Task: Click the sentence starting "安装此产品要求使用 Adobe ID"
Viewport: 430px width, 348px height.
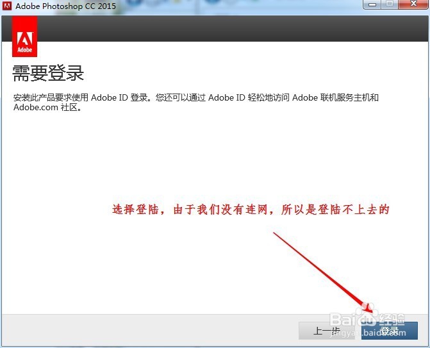Action: (x=82, y=97)
